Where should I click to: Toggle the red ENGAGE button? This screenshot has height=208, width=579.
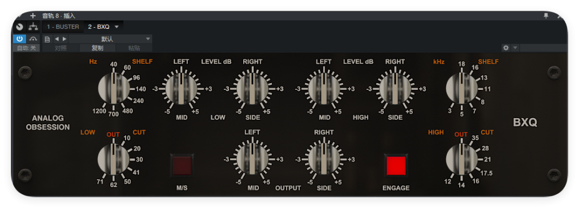coord(396,166)
